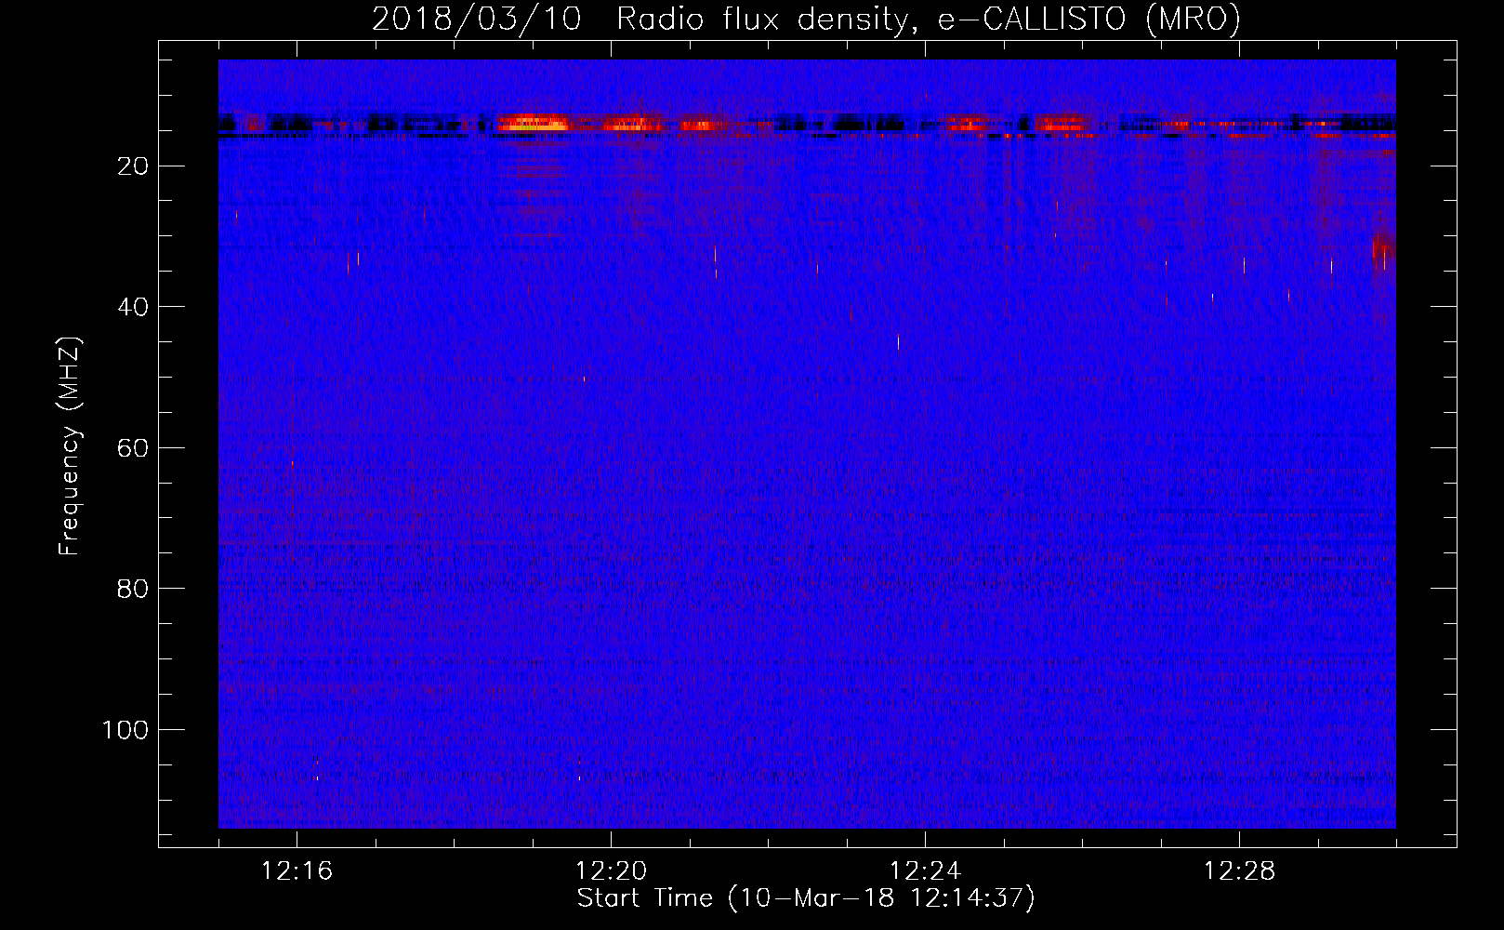
Task: Click the 40 MHz frequency tick label
Action: 133,307
